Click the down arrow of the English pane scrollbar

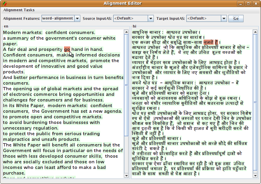tap(127, 176)
